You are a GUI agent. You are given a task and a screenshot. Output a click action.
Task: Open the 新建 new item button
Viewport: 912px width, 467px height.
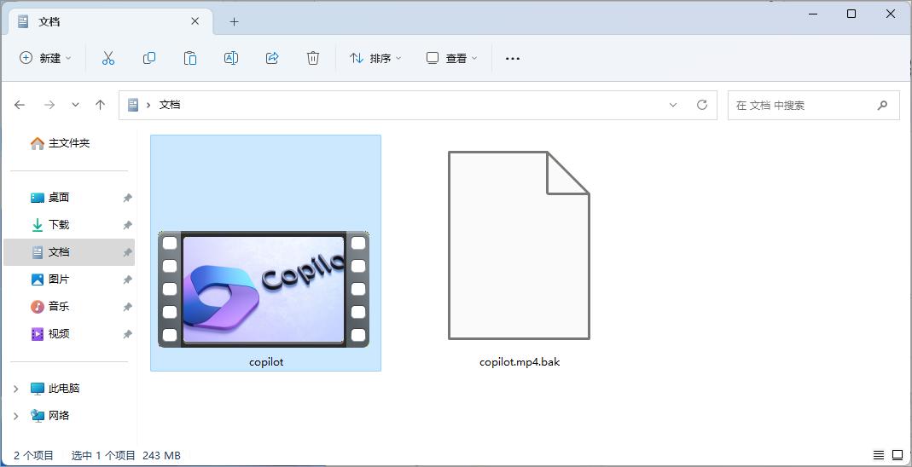click(45, 58)
